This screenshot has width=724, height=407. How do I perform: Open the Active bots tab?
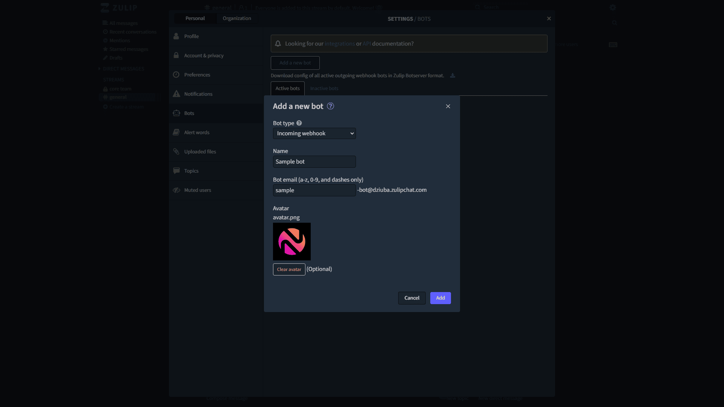point(287,89)
